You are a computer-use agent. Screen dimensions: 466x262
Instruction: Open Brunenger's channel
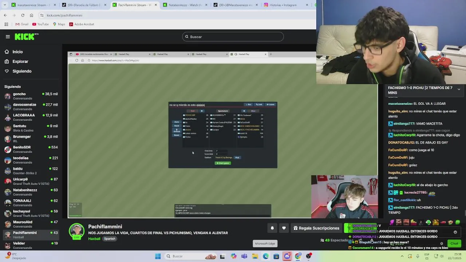coord(31,139)
